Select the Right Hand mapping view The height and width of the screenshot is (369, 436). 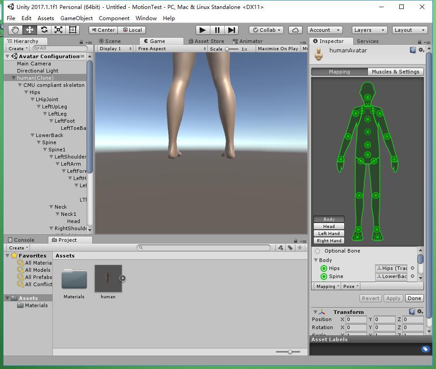point(329,241)
